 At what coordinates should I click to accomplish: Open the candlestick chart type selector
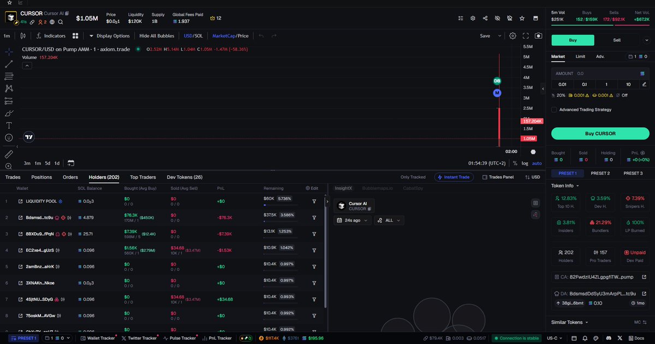[x=22, y=36]
